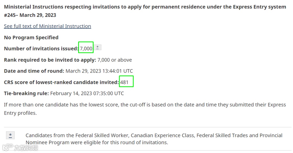Click the watermark logo icon at bottom-left

(8, 147)
